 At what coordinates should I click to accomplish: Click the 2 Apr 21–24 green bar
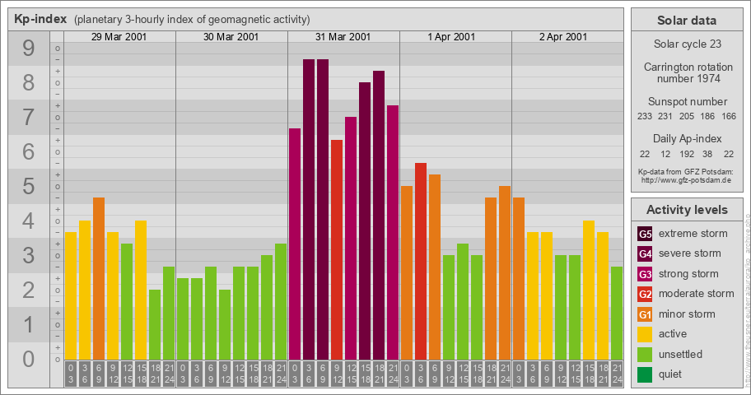coord(617,314)
